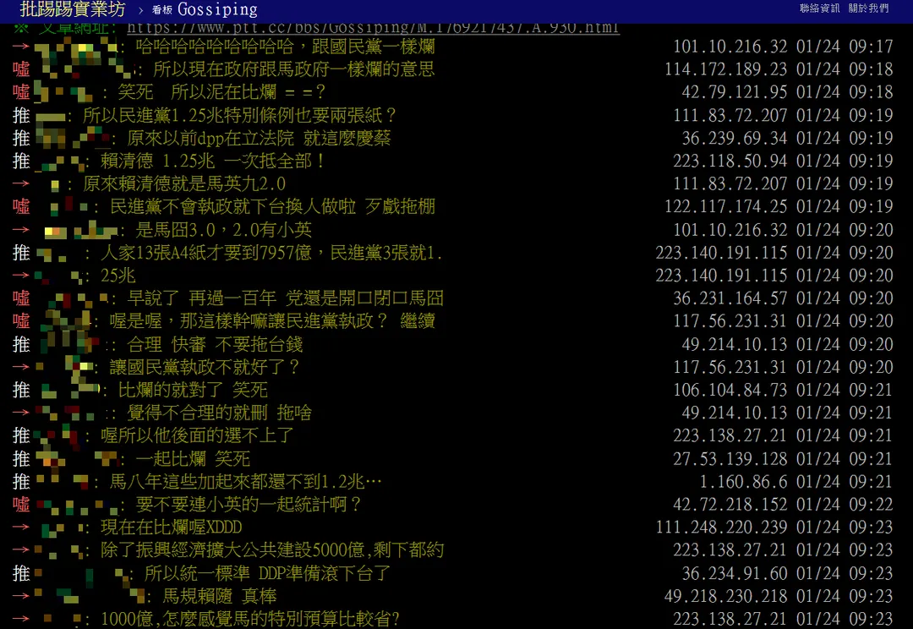Click IP address 114.172.189.23
The image size is (913, 629).
tap(726, 69)
